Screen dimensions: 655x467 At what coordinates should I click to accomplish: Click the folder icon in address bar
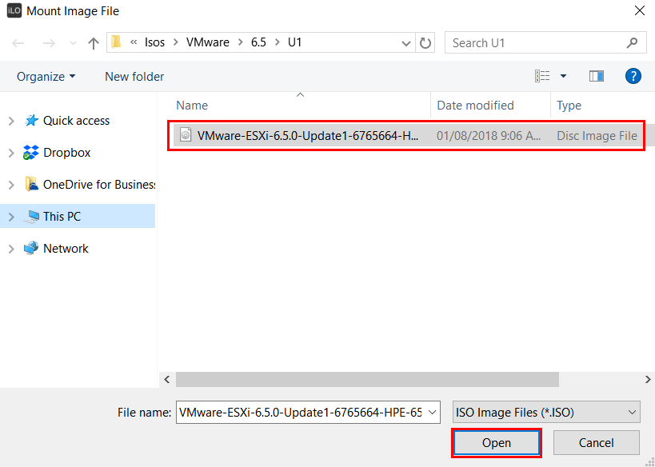coord(116,42)
